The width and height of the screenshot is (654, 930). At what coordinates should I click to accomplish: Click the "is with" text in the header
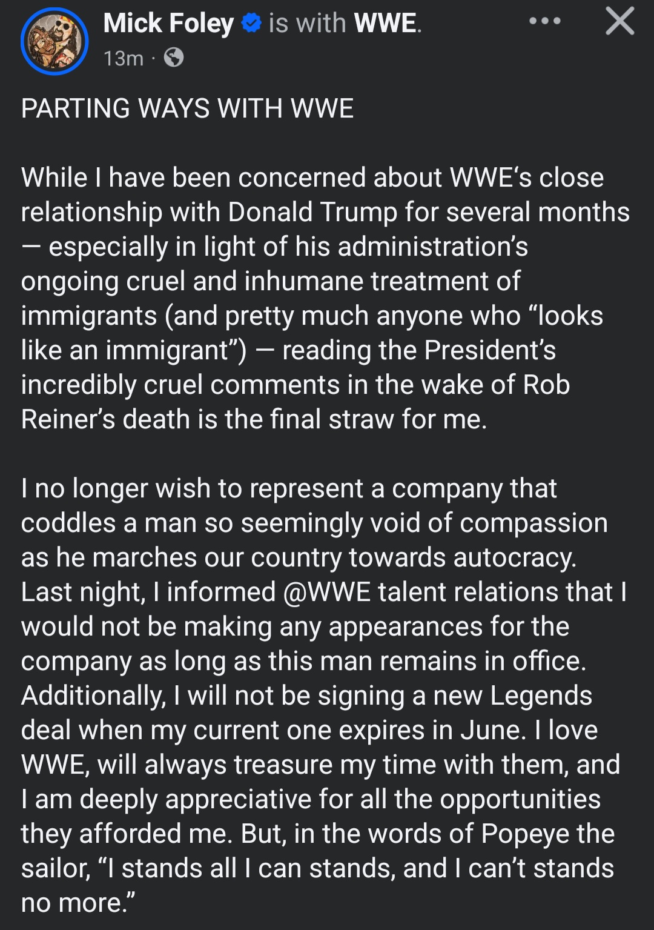click(x=307, y=23)
